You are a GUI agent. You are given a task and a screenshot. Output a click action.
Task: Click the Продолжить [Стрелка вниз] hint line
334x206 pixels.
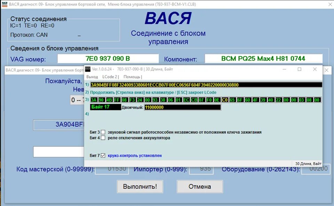tap(153, 92)
